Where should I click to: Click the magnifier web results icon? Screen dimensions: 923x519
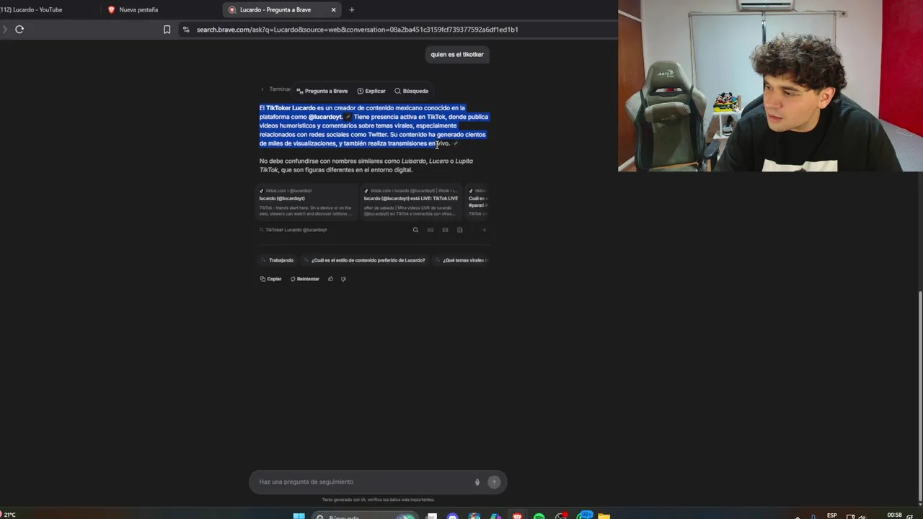[415, 230]
